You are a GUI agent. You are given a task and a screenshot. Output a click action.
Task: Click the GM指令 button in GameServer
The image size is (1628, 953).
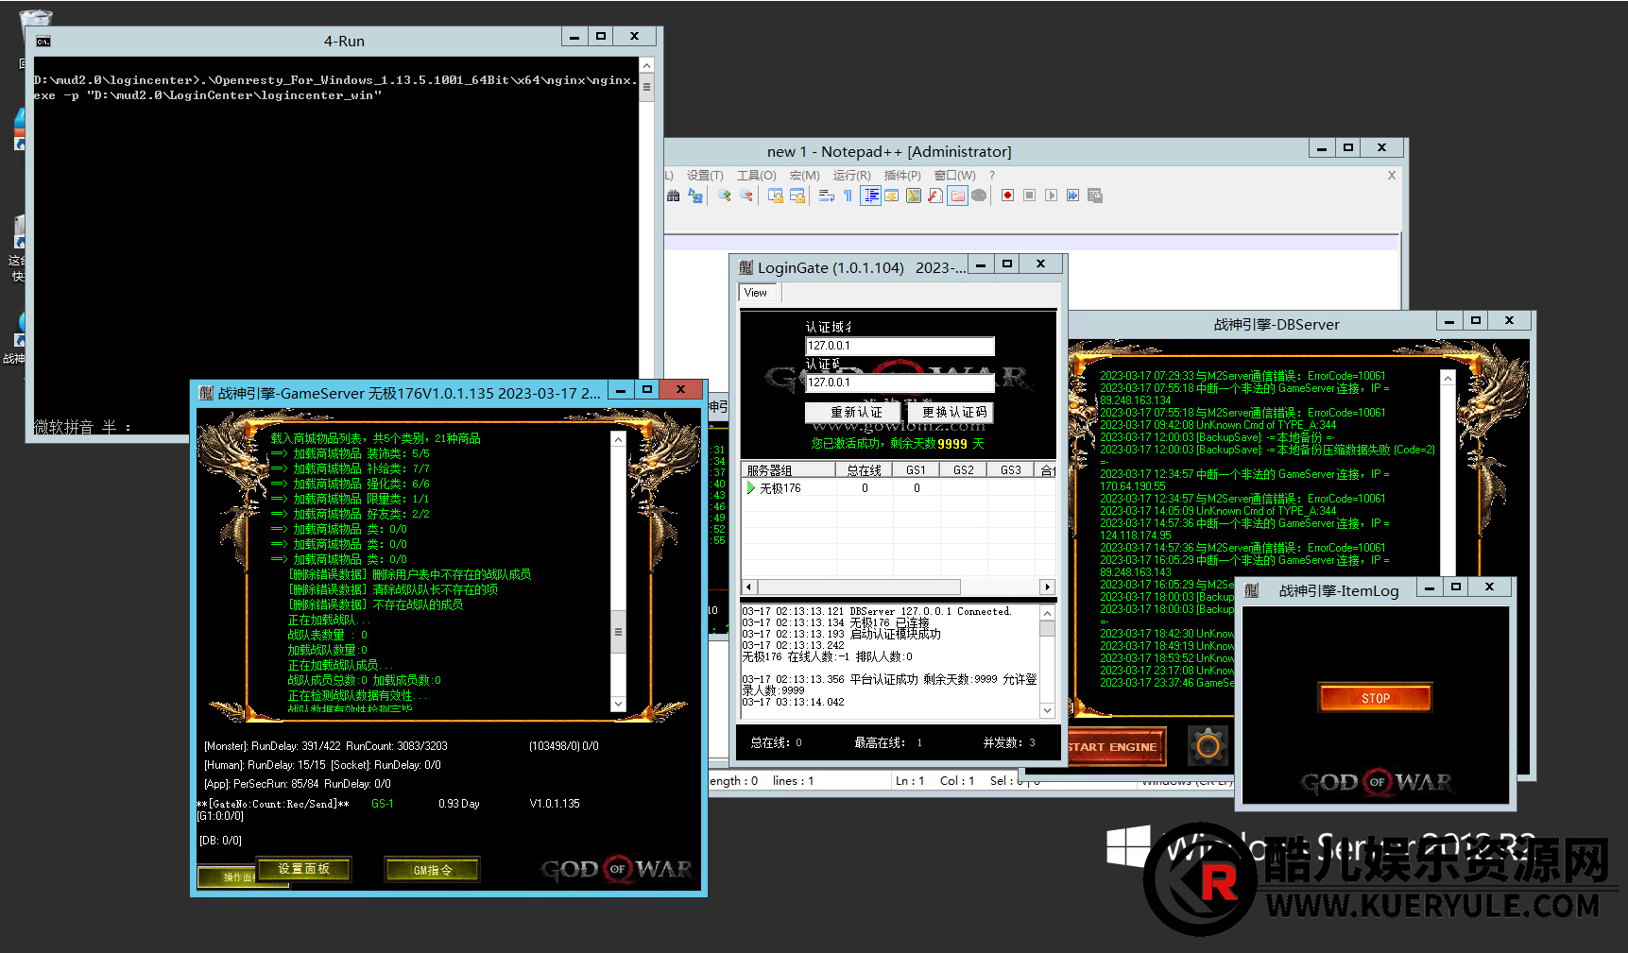pos(433,870)
